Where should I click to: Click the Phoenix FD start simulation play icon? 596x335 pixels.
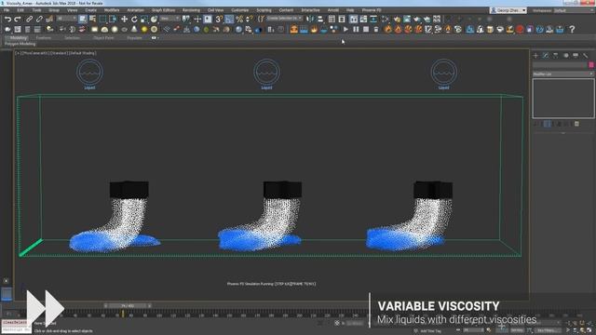point(345,29)
